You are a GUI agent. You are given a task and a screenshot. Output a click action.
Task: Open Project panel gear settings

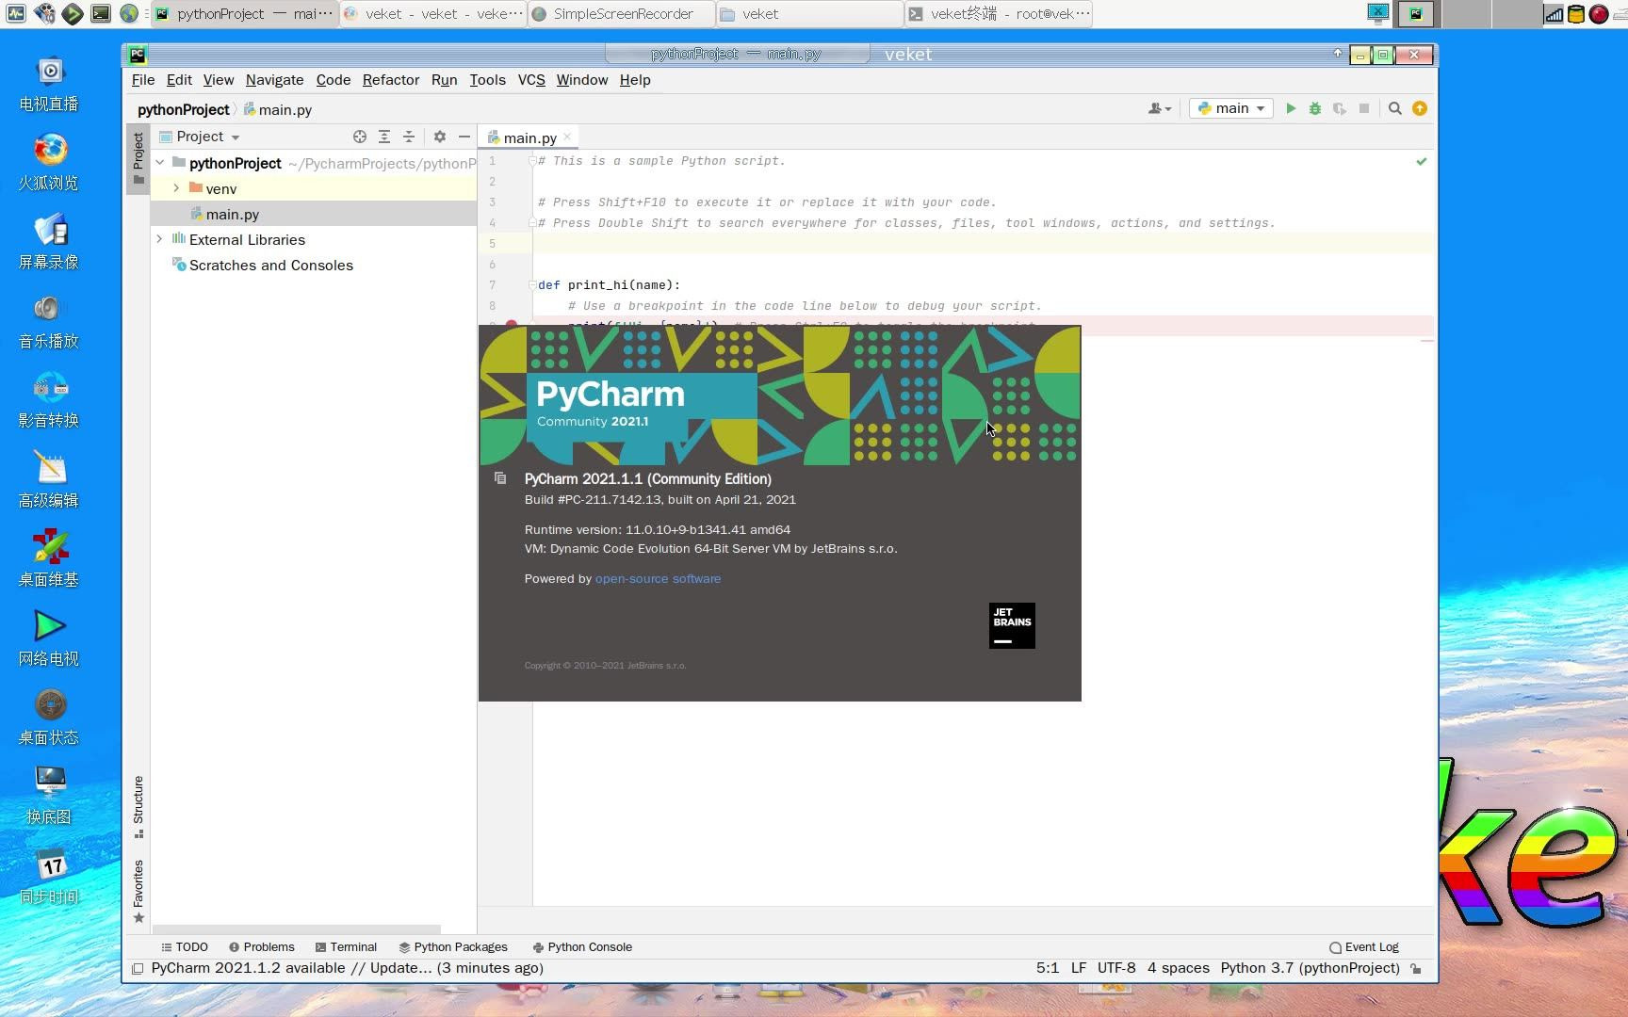(440, 137)
